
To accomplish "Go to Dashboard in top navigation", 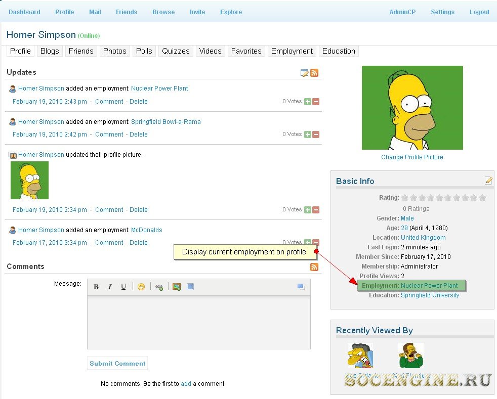I will (x=24, y=12).
